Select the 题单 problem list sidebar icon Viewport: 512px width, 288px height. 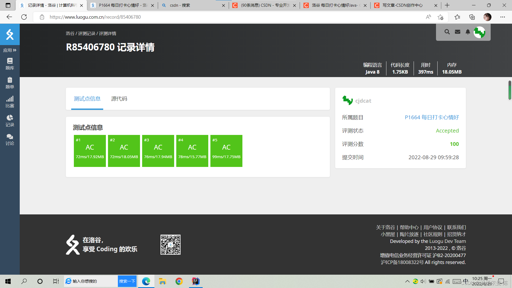coord(10,82)
